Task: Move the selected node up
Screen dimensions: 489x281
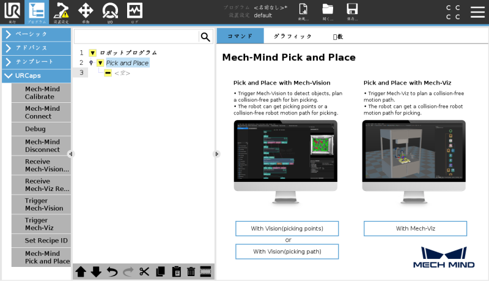Action: 81,272
